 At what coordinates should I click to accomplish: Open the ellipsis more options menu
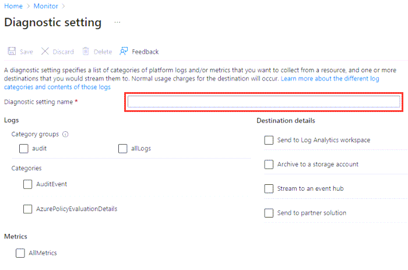(117, 22)
